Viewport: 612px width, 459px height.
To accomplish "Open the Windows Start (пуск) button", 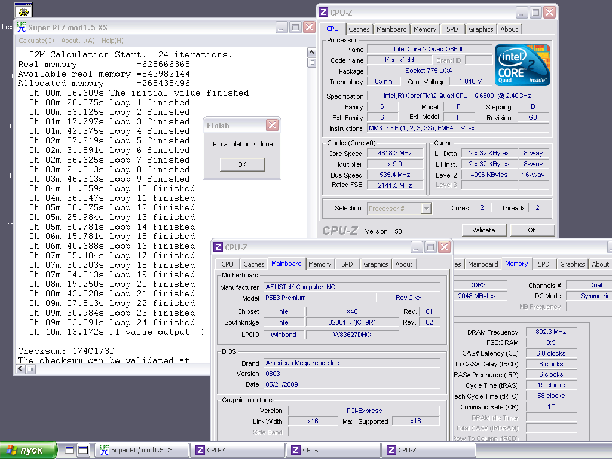I will tap(27, 450).
